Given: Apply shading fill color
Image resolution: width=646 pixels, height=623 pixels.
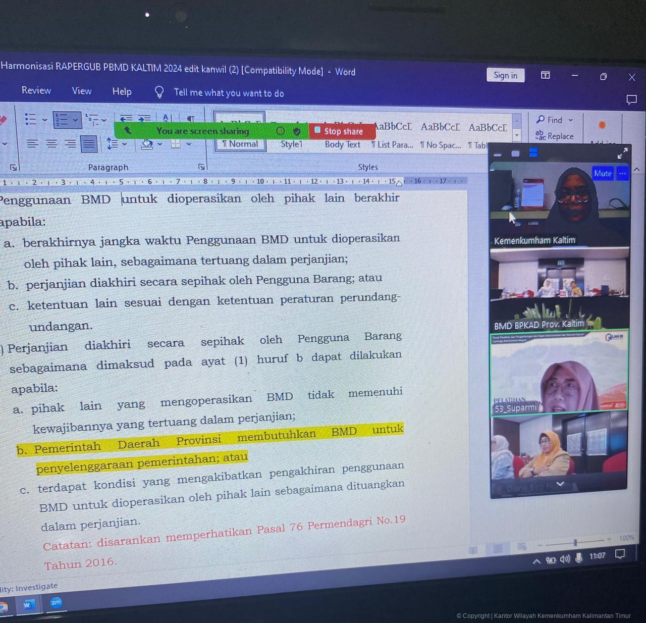Looking at the screenshot, I should 147,144.
